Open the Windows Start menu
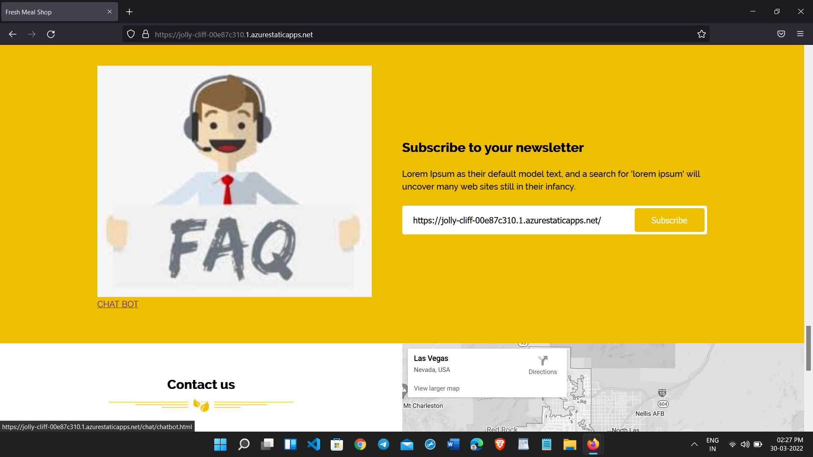This screenshot has height=457, width=813. [x=220, y=444]
